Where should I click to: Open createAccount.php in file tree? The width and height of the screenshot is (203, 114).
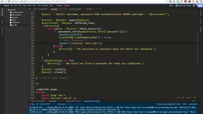16,12
